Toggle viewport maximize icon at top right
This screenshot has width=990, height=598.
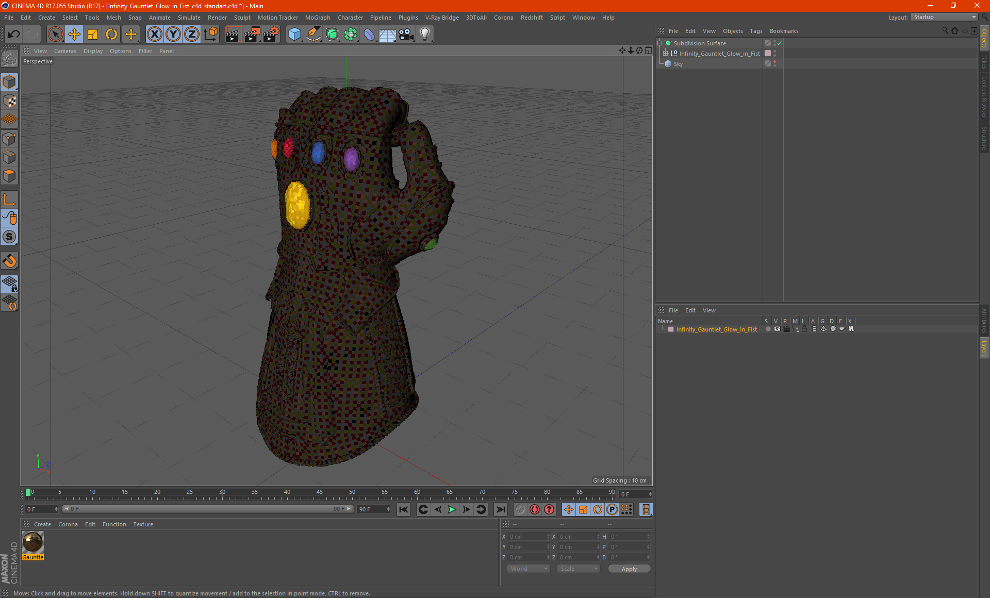tap(648, 51)
